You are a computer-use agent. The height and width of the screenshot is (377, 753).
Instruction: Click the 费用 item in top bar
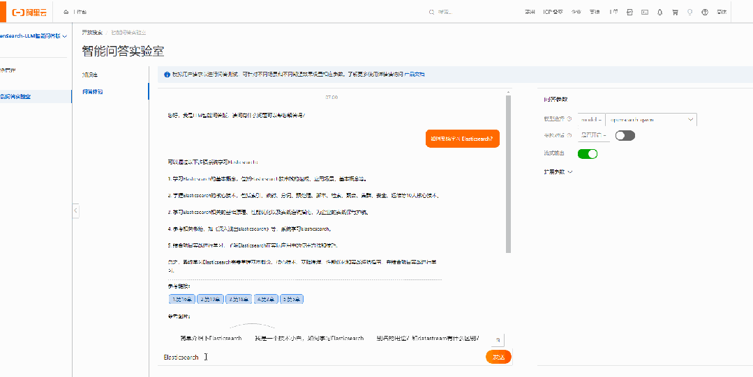[x=530, y=12]
